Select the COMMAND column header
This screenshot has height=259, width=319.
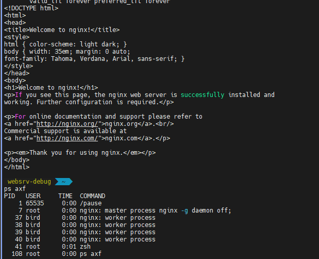click(x=92, y=196)
